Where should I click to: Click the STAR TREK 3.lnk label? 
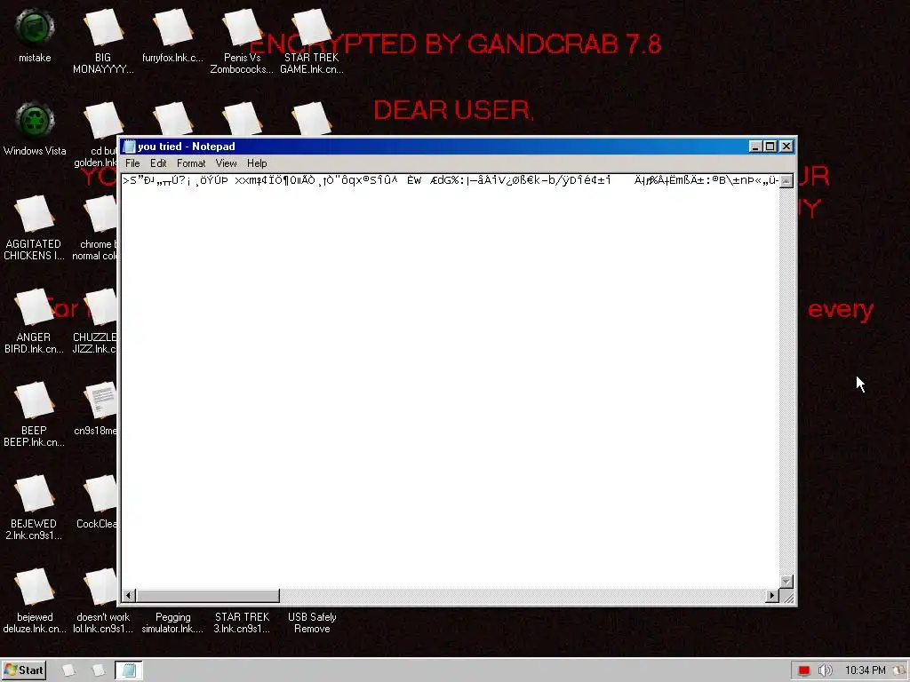pos(242,623)
